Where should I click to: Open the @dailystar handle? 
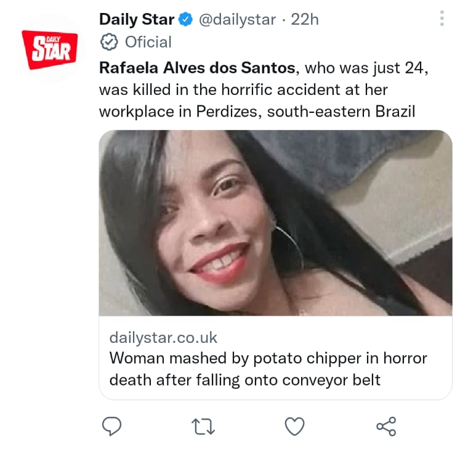[237, 20]
